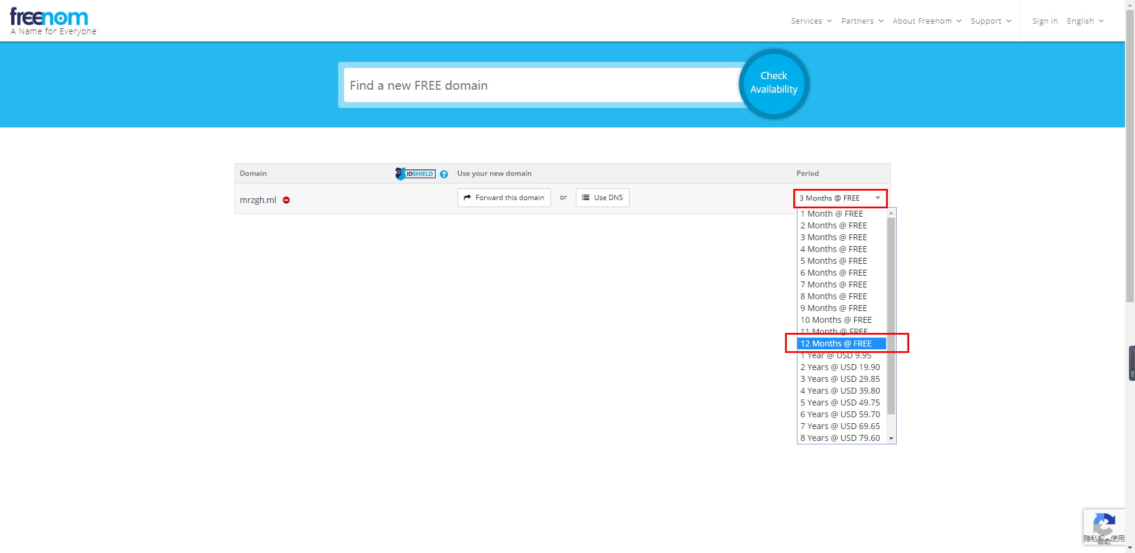Open the Services menu
This screenshot has height=553, width=1135.
pos(811,21)
